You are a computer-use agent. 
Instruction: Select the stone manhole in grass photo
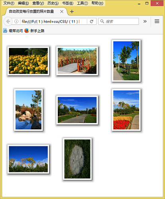(x=77, y=159)
